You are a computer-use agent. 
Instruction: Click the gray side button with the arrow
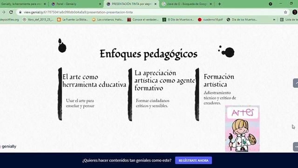point(295,83)
